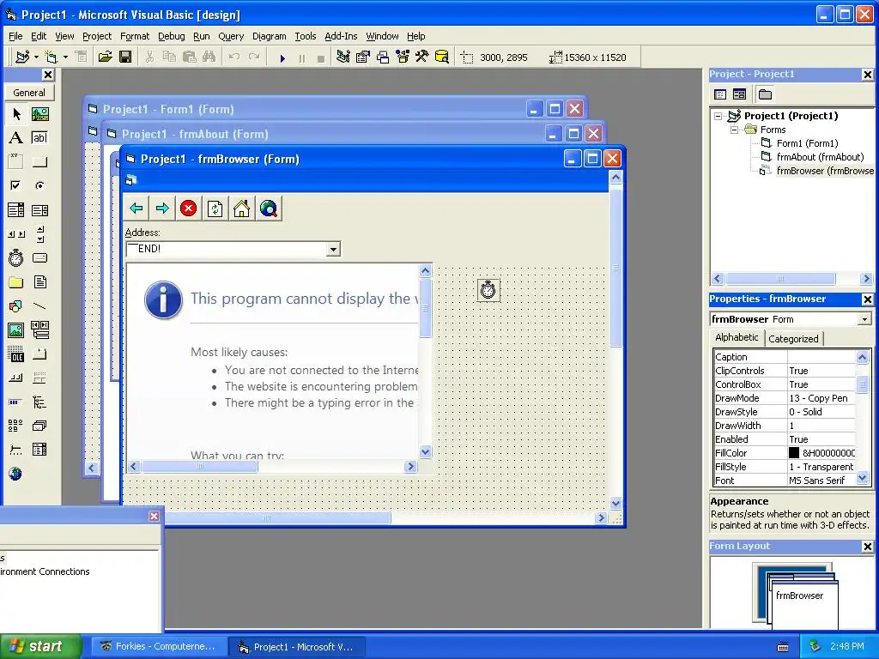Select the DrawMode property row
This screenshot has width=879, height=659.
[785, 398]
